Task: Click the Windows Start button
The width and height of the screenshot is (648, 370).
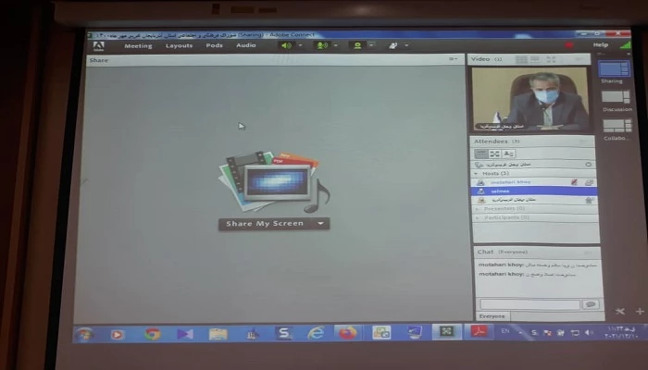Action: click(x=85, y=334)
